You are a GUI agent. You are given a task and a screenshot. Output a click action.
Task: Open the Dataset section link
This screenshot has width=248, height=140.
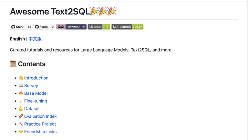pyautogui.click(x=32, y=109)
